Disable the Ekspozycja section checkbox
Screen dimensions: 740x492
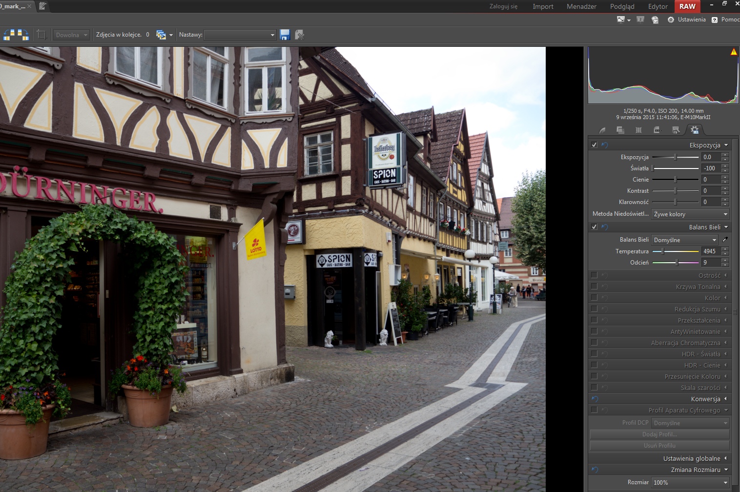click(x=594, y=145)
